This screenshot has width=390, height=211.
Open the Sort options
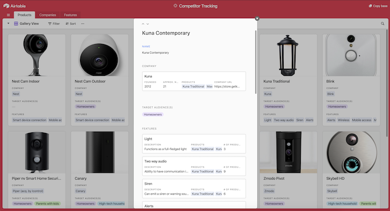[x=71, y=24]
